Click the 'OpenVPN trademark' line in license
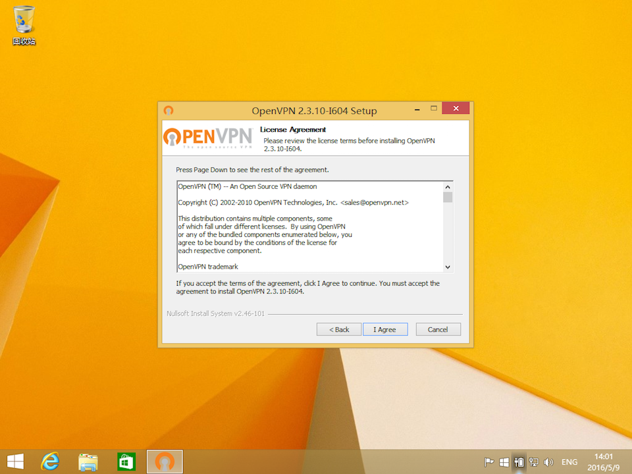 coord(208,267)
